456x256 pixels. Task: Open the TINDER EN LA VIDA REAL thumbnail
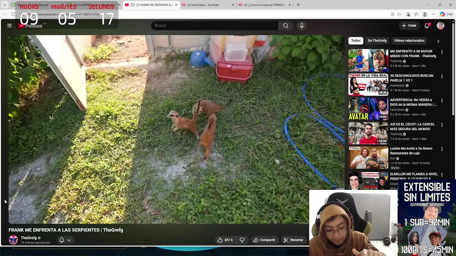pyautogui.click(x=368, y=84)
